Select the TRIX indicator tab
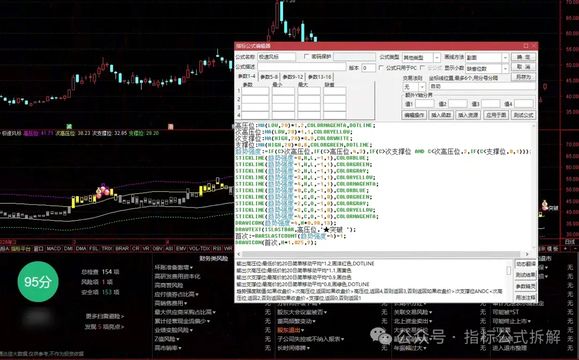579x360 pixels. coord(107,249)
